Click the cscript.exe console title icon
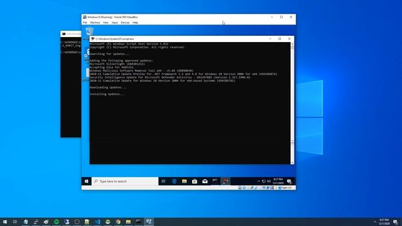The height and width of the screenshot is (226, 402). (93, 39)
